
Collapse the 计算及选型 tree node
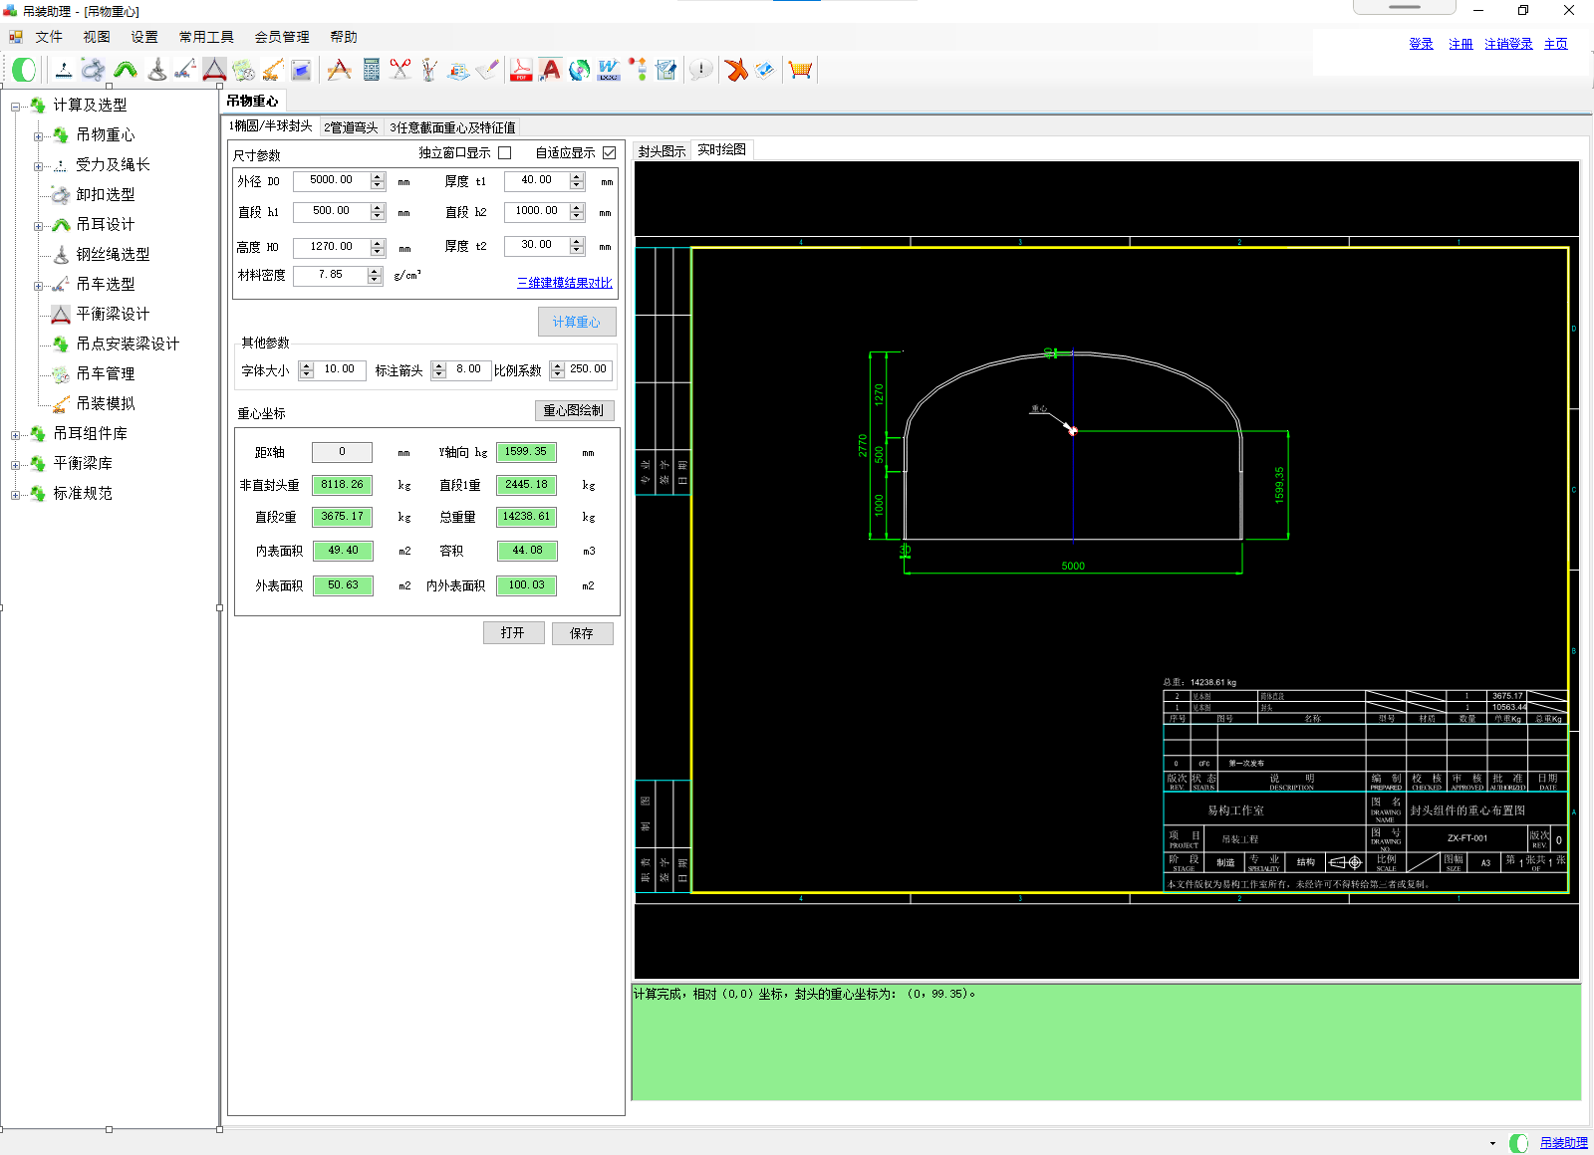[15, 107]
